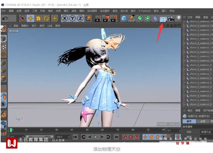Step to previous frame

[x=90, y=137]
